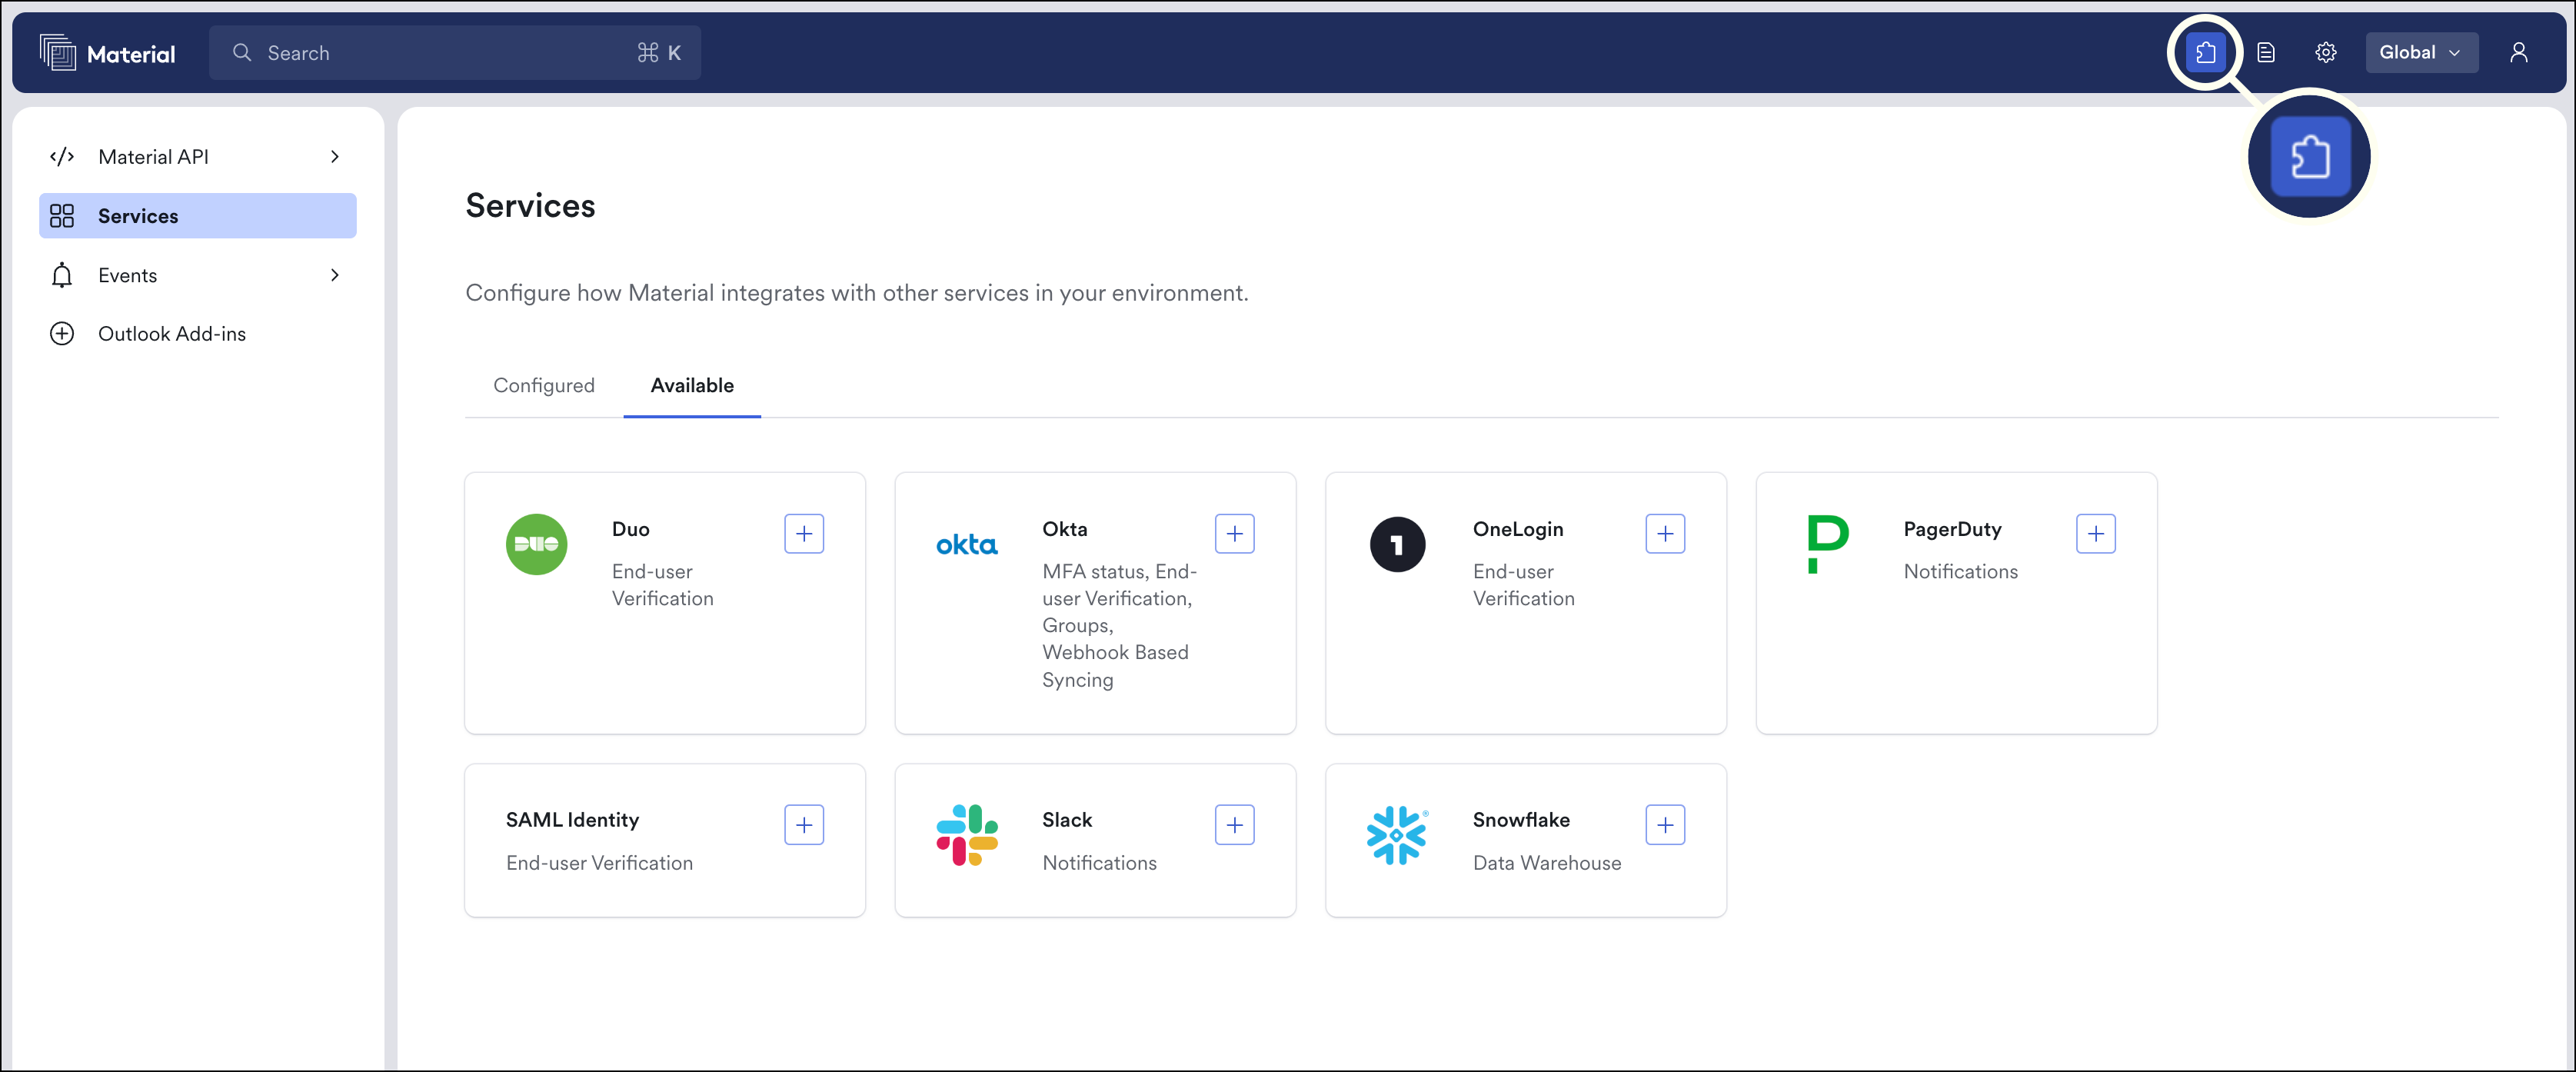The width and height of the screenshot is (2576, 1072).
Task: Open the user profile icon
Action: point(2519,53)
